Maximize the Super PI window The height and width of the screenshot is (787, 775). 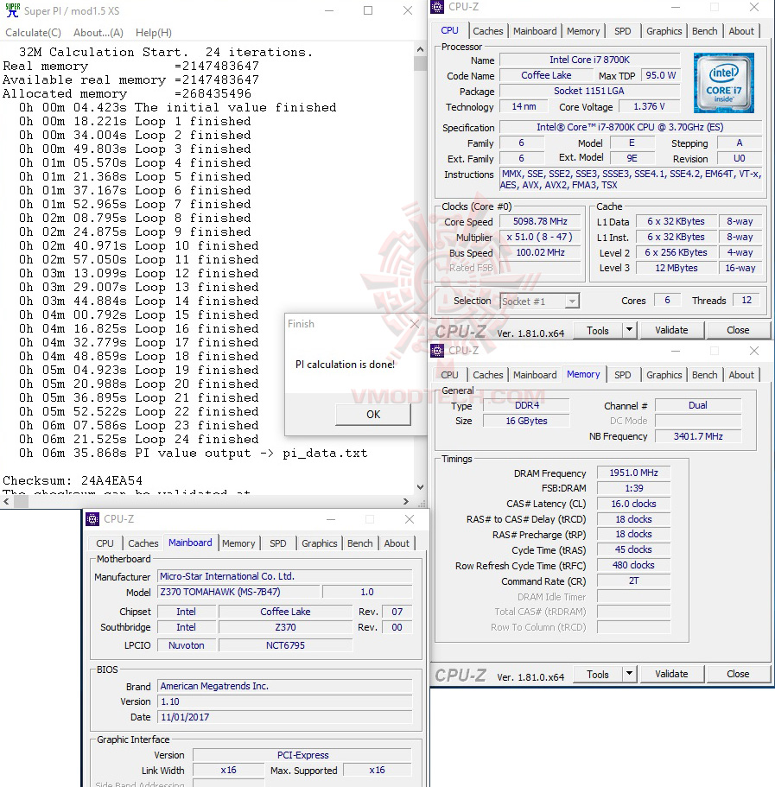368,10
